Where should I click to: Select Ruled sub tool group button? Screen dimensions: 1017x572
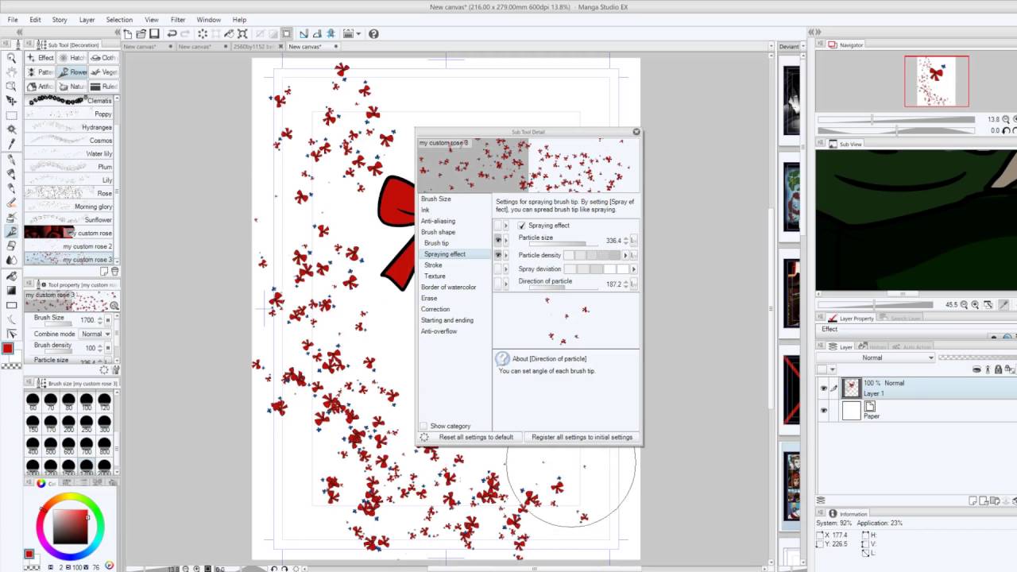tap(103, 87)
